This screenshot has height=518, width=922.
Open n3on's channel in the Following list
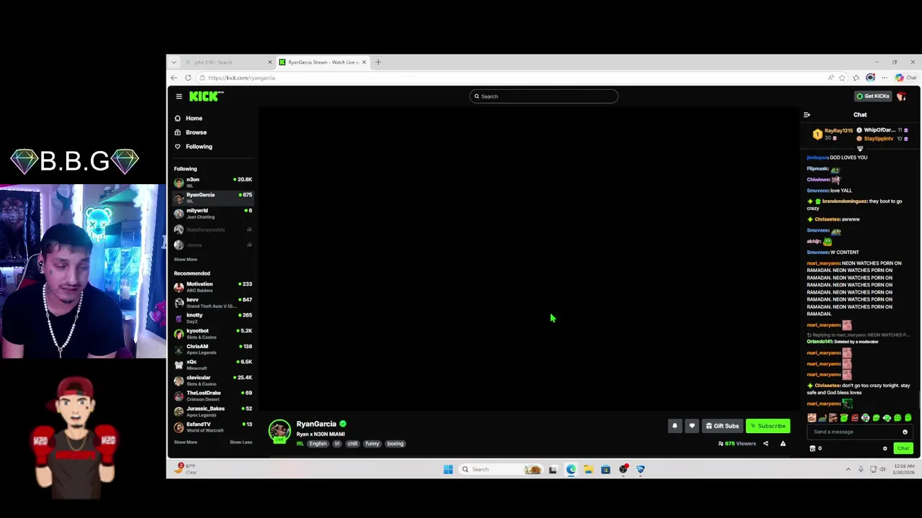point(213,182)
